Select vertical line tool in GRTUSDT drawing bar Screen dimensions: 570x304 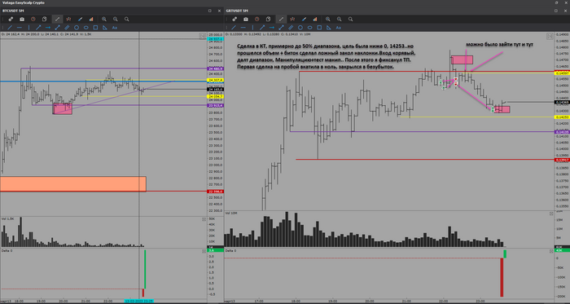pyautogui.click(x=253, y=27)
